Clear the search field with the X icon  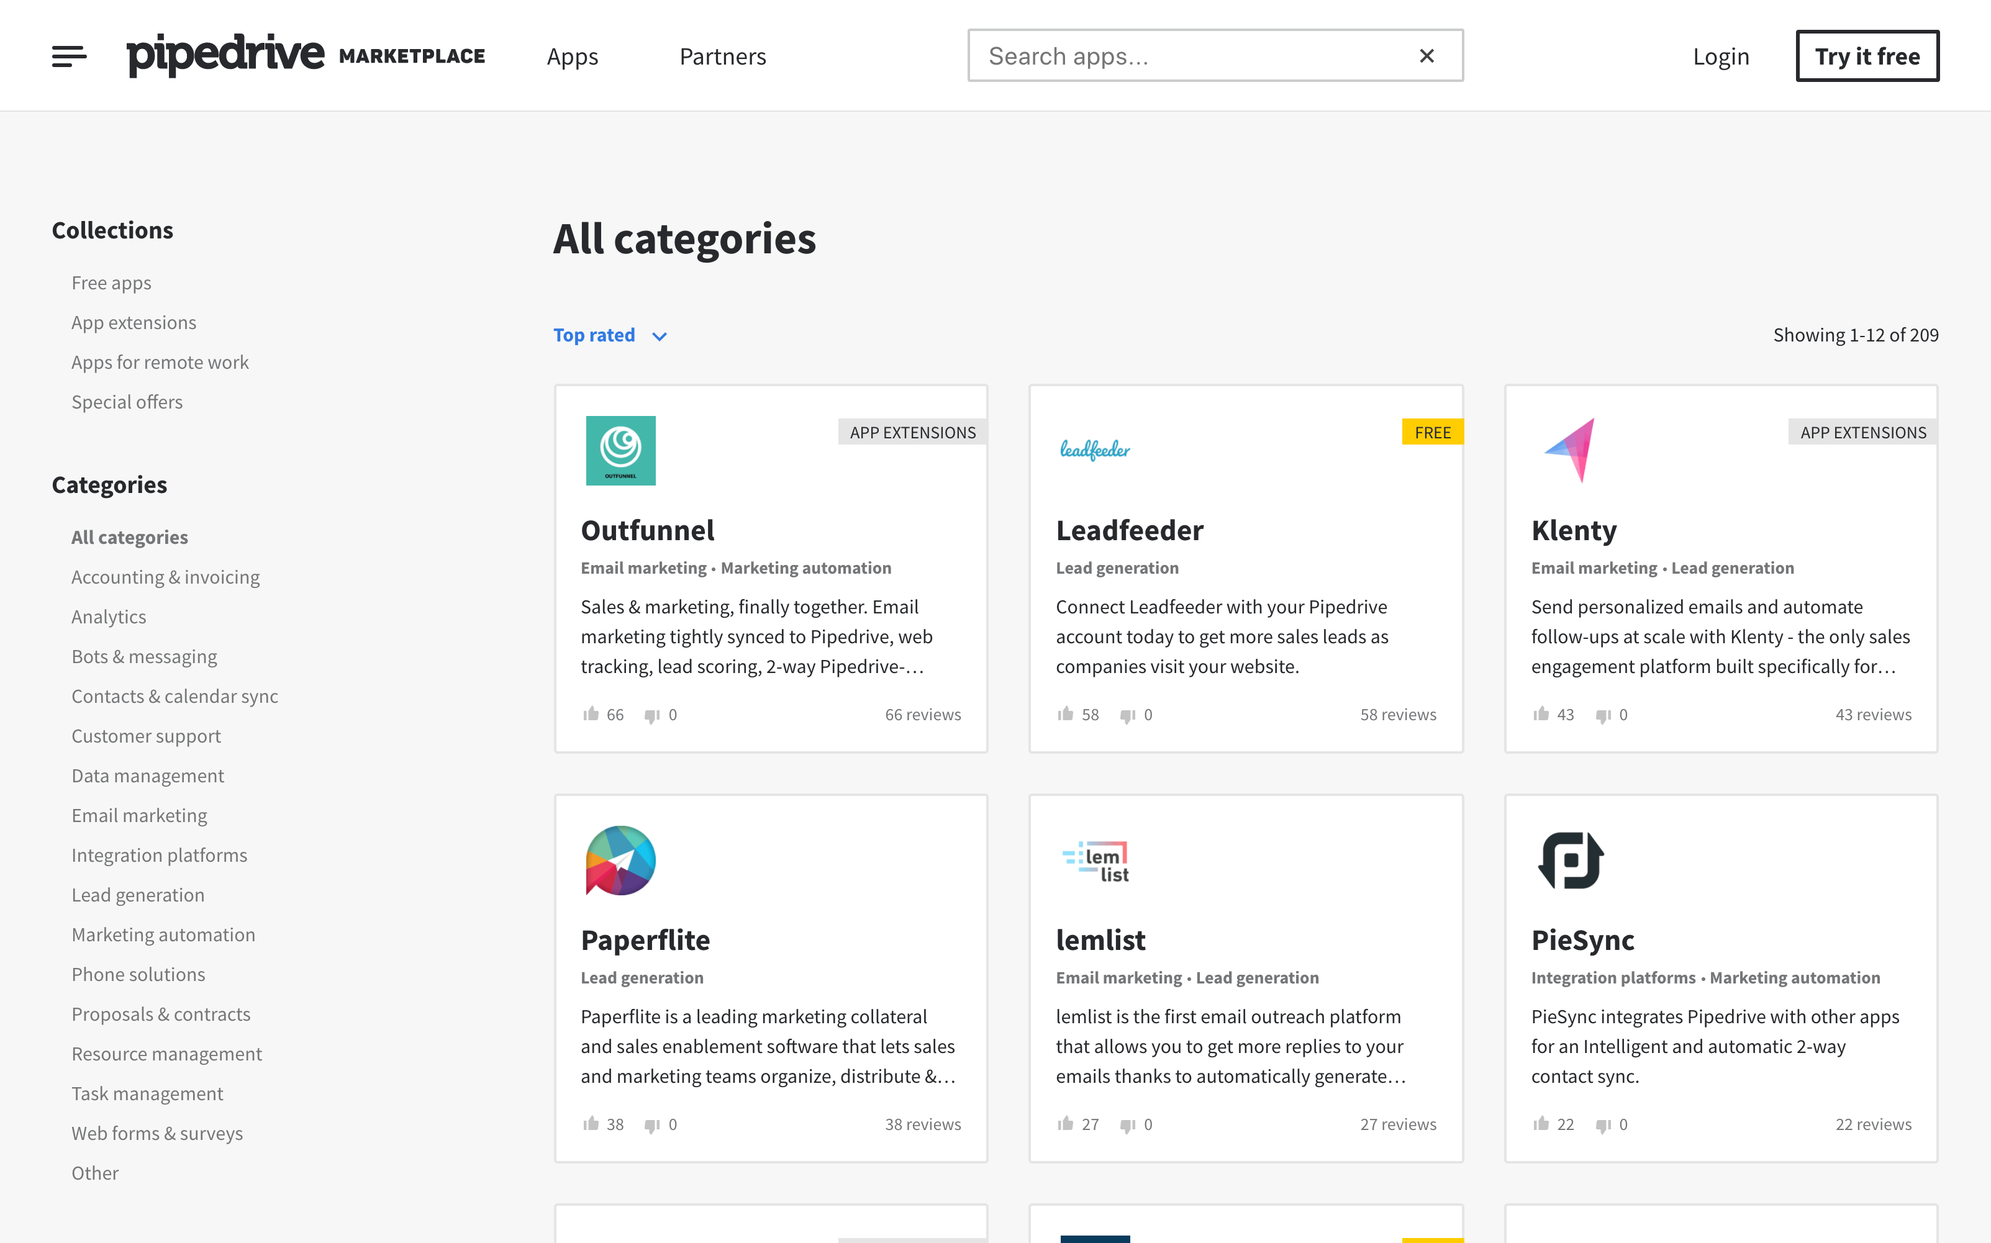tap(1426, 56)
